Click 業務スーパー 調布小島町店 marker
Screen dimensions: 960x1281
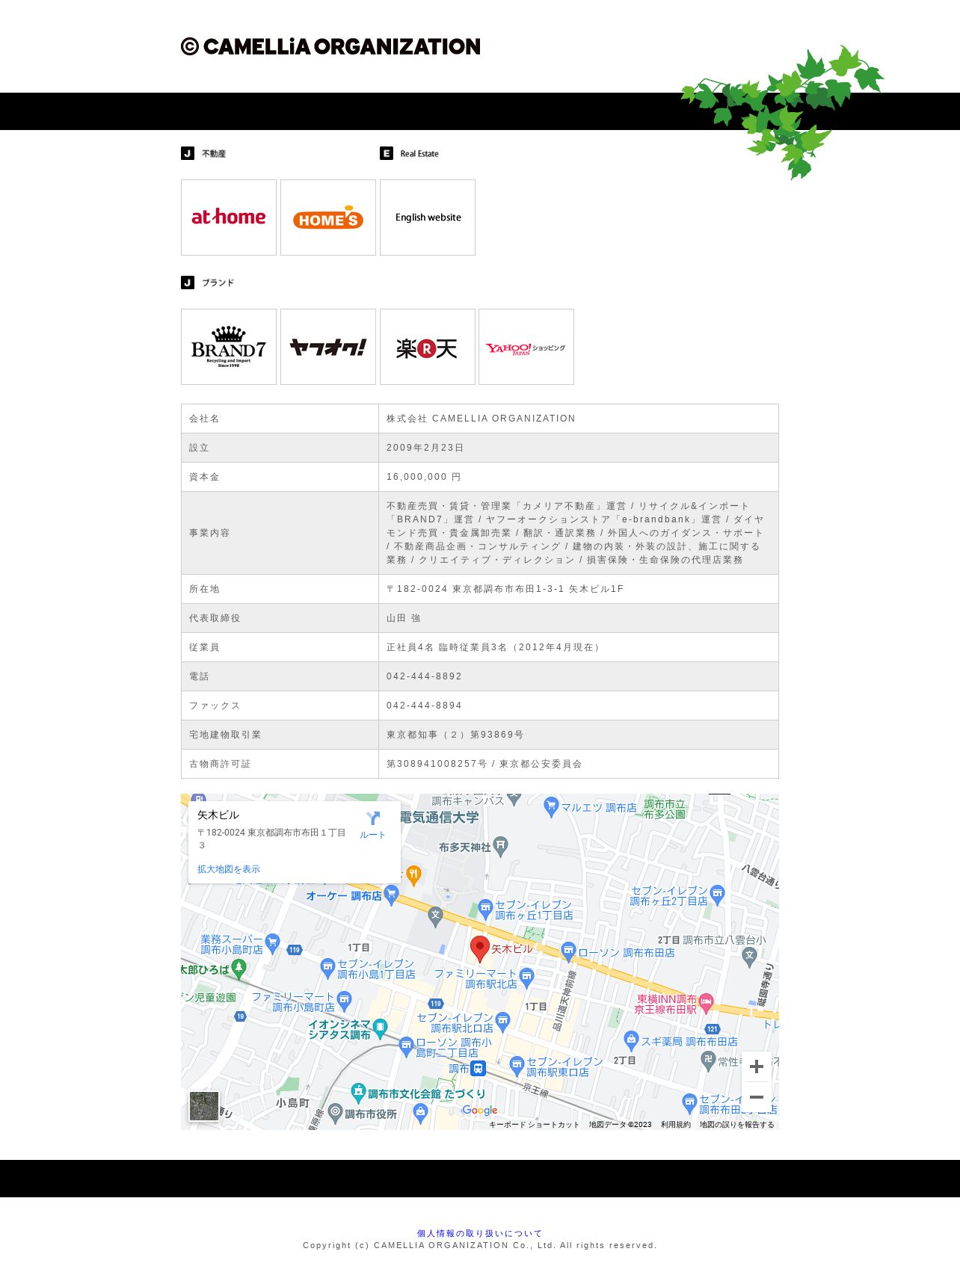[272, 943]
